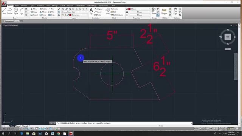Open the Unsaved Layer State dropdown

[x=74, y=12]
